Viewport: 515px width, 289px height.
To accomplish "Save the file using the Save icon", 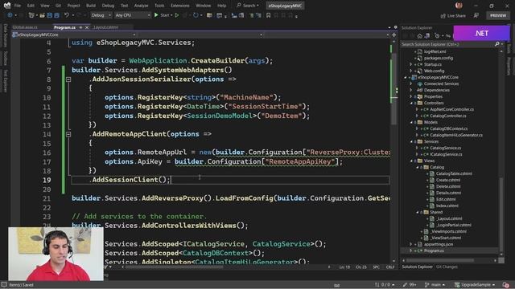I will [x=50, y=15].
